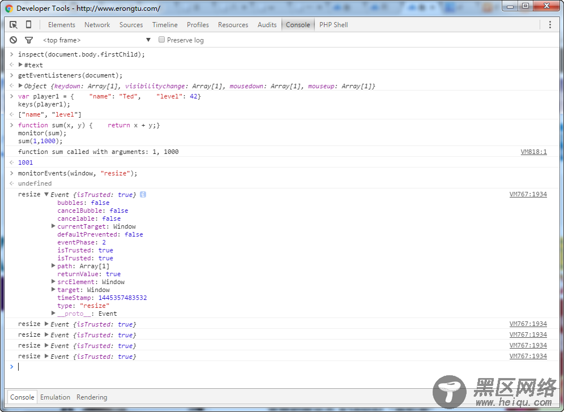Switch to the Elements tab

pos(62,25)
